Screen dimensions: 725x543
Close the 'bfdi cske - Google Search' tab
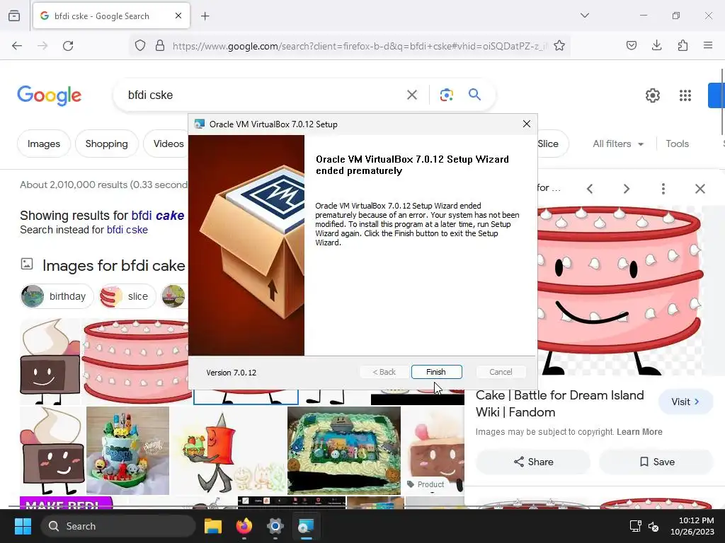178,16
